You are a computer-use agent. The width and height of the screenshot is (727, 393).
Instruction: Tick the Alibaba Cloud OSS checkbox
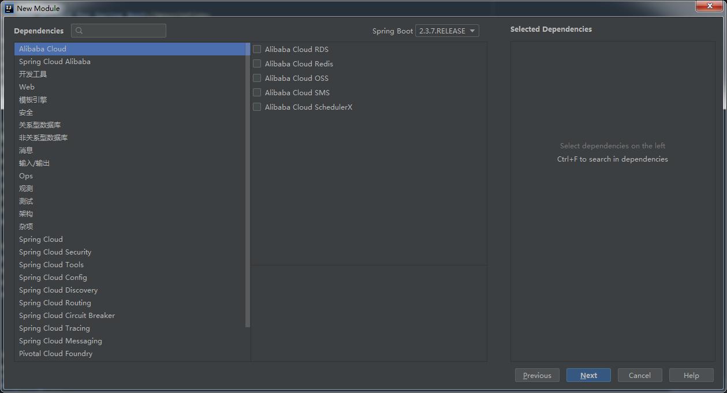[x=257, y=78]
